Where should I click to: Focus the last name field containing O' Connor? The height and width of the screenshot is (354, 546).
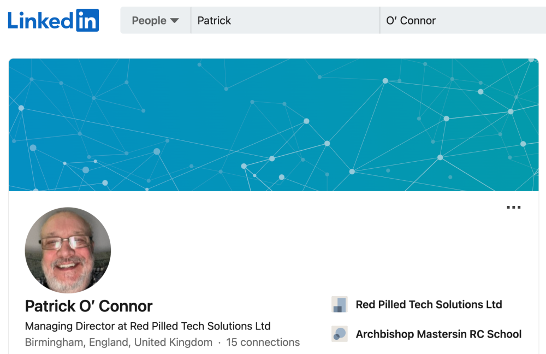click(463, 21)
